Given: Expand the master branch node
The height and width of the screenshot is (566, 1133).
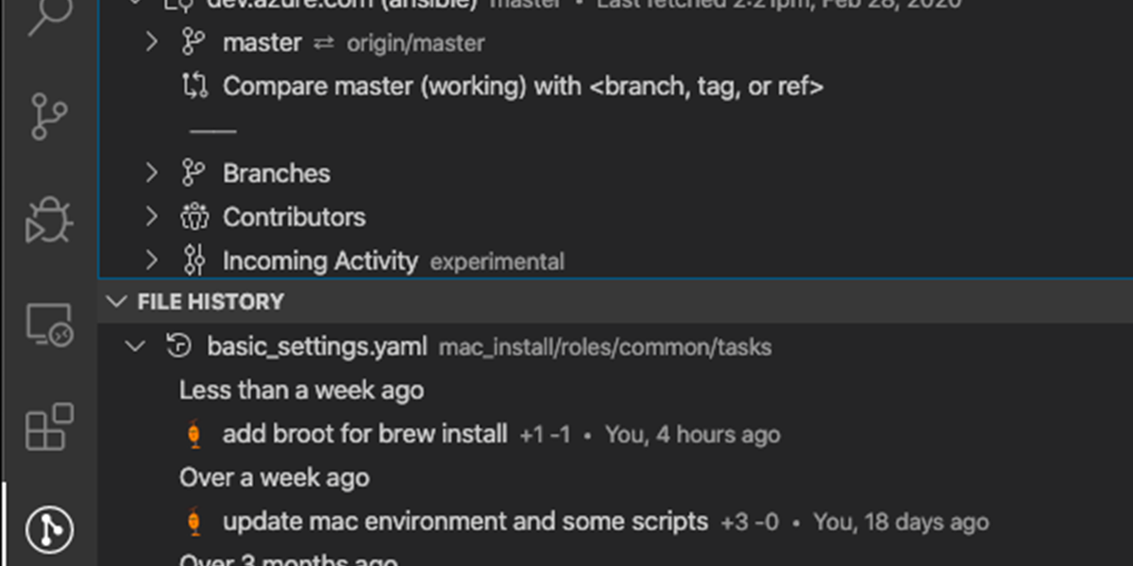Looking at the screenshot, I should (x=152, y=42).
